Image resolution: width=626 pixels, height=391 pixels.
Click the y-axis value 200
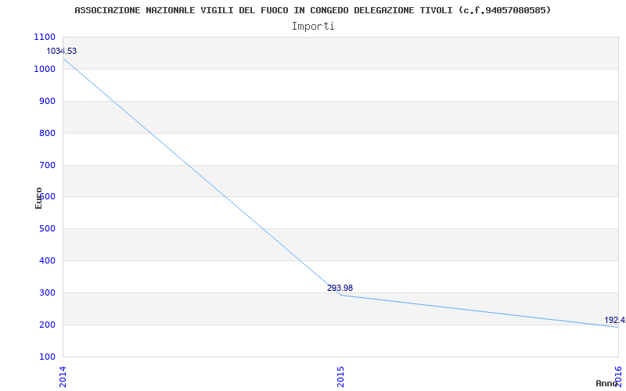(47, 325)
